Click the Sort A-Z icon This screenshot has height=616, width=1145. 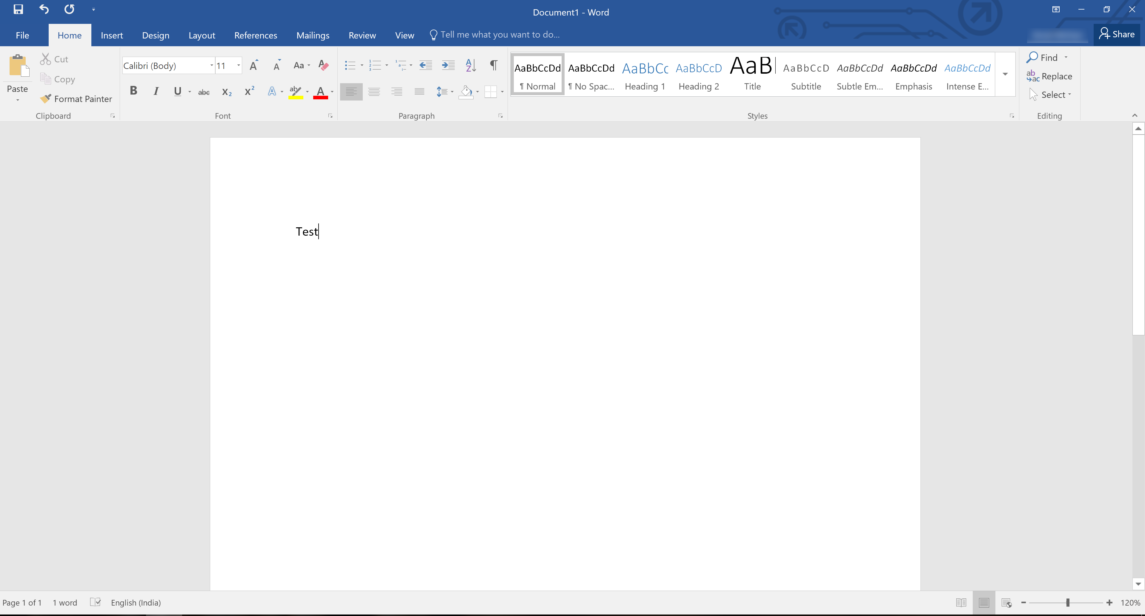pos(471,66)
